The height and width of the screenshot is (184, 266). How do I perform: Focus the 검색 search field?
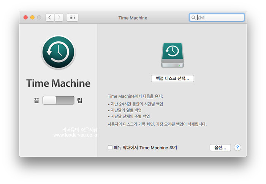217,17
